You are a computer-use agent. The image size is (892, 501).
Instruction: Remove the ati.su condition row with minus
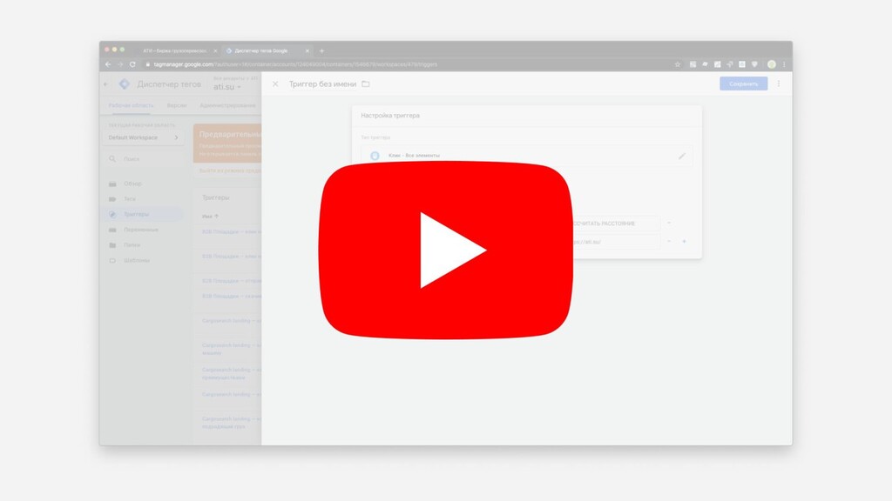(669, 242)
